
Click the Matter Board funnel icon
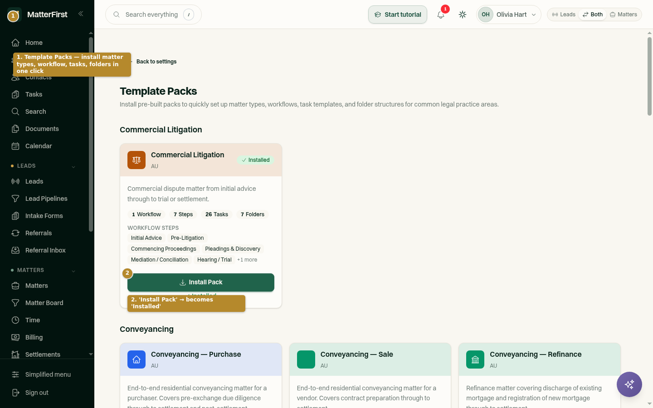click(x=15, y=303)
